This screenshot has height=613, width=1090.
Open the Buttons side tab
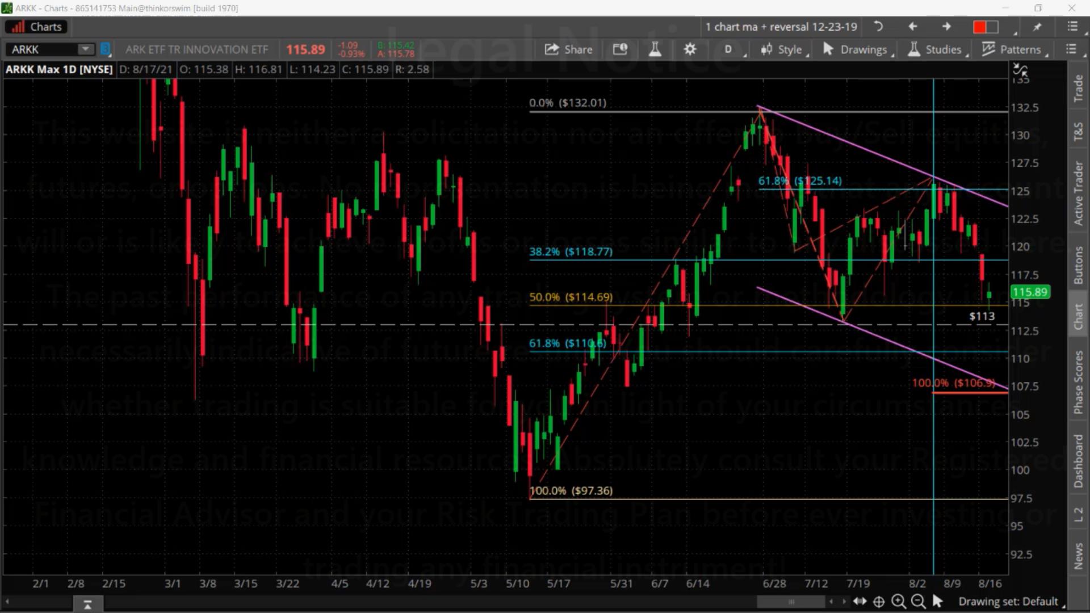coord(1078,265)
